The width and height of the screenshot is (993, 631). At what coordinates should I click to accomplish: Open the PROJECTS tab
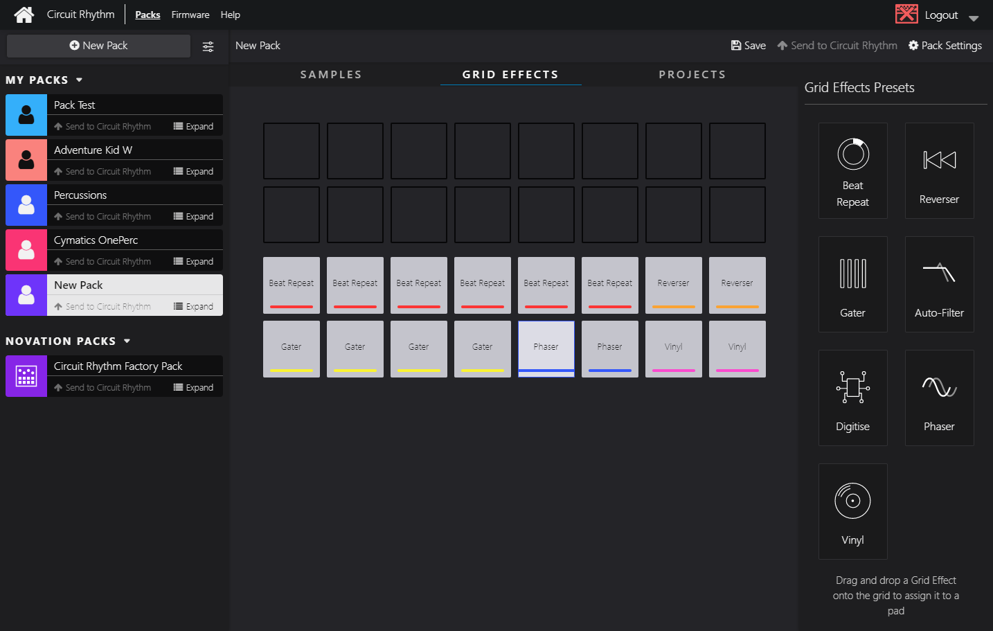(x=692, y=74)
